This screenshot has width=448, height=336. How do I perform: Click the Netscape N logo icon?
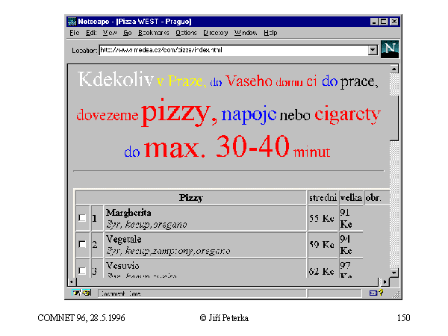390,49
